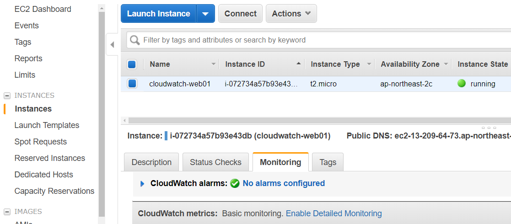Open the Actions dropdown menu
Image resolution: width=511 pixels, height=224 pixels.
coord(291,14)
